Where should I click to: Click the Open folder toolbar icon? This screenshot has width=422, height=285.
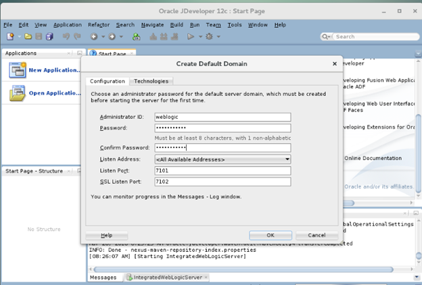pyautogui.click(x=28, y=36)
